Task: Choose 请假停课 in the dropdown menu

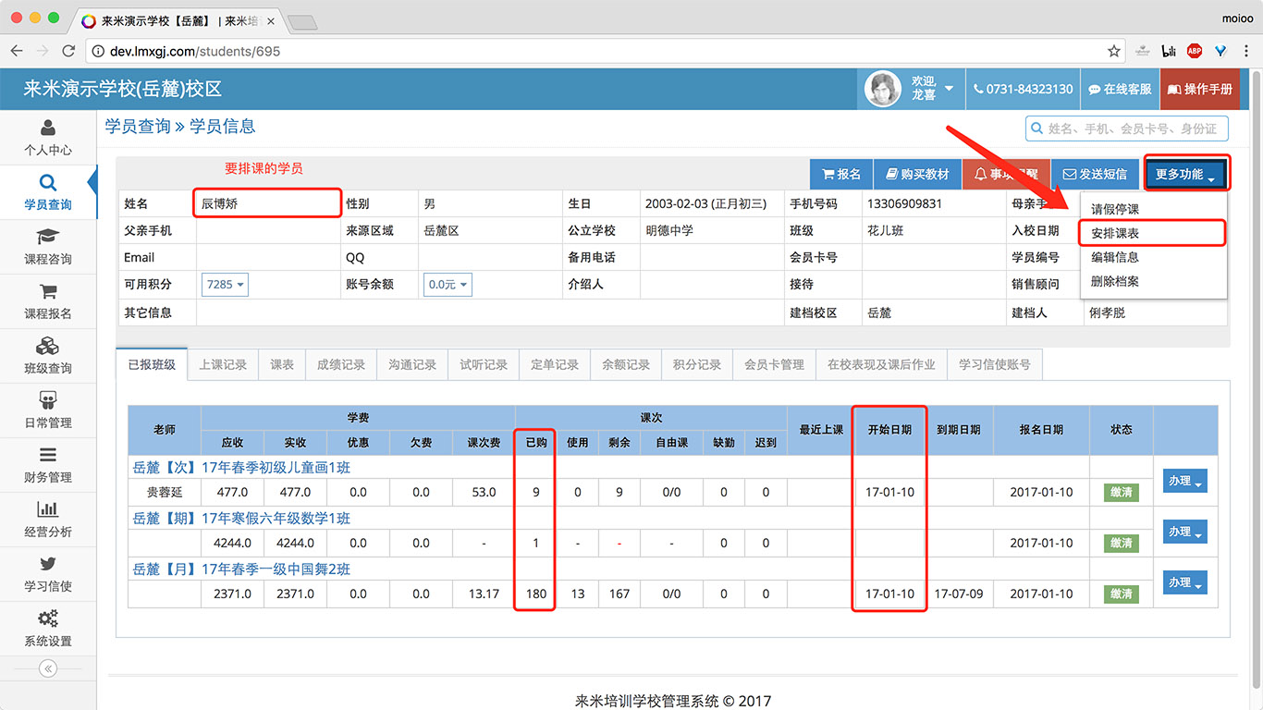Action: point(1115,210)
